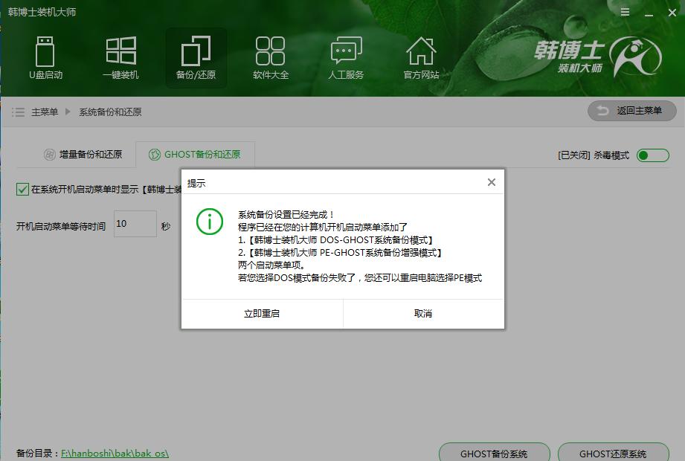Click the green info icon in dialog

[x=210, y=222]
